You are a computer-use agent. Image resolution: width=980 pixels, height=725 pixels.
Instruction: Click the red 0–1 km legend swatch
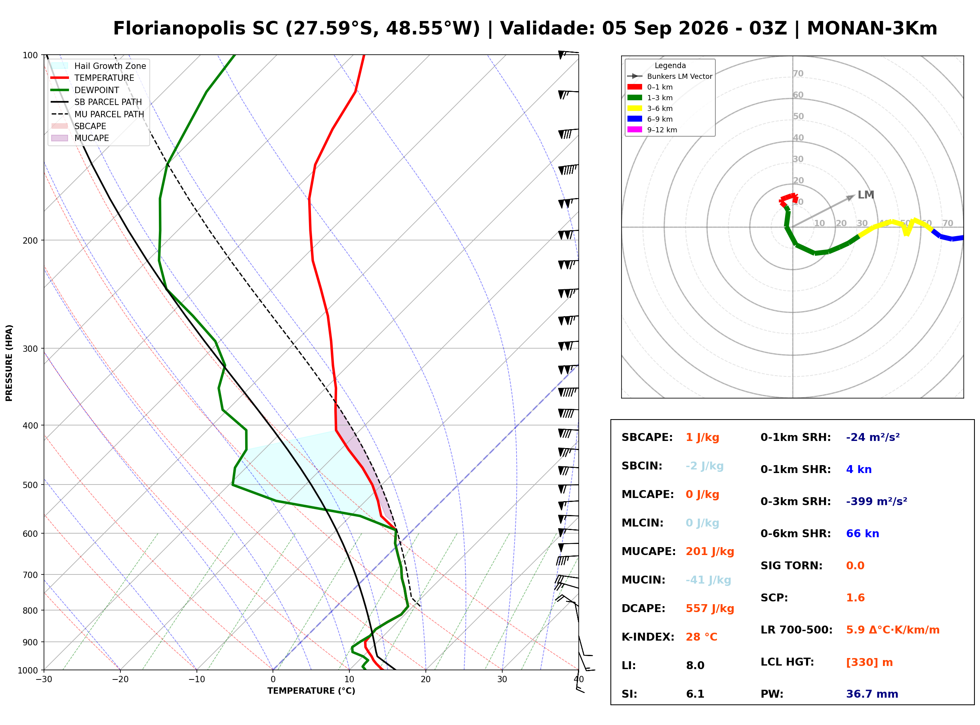pos(634,87)
